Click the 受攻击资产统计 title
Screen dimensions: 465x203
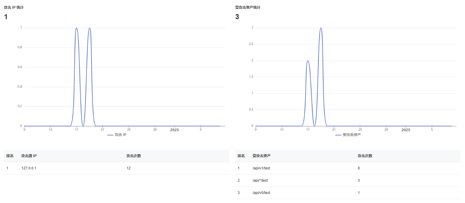click(248, 7)
